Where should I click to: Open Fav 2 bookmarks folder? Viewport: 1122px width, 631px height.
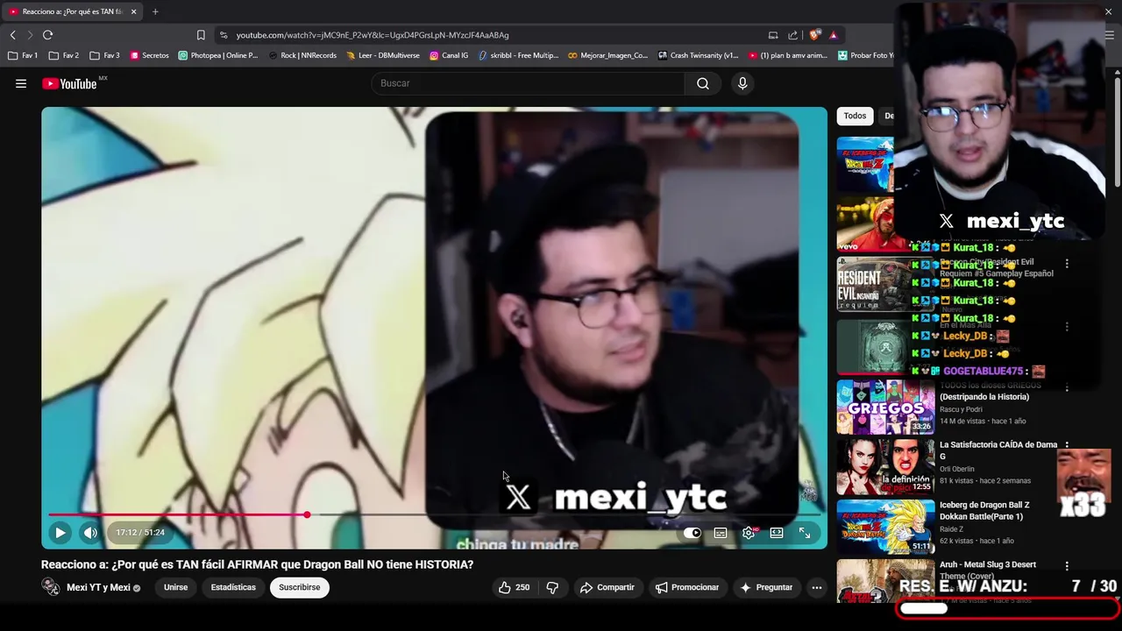[x=64, y=55]
